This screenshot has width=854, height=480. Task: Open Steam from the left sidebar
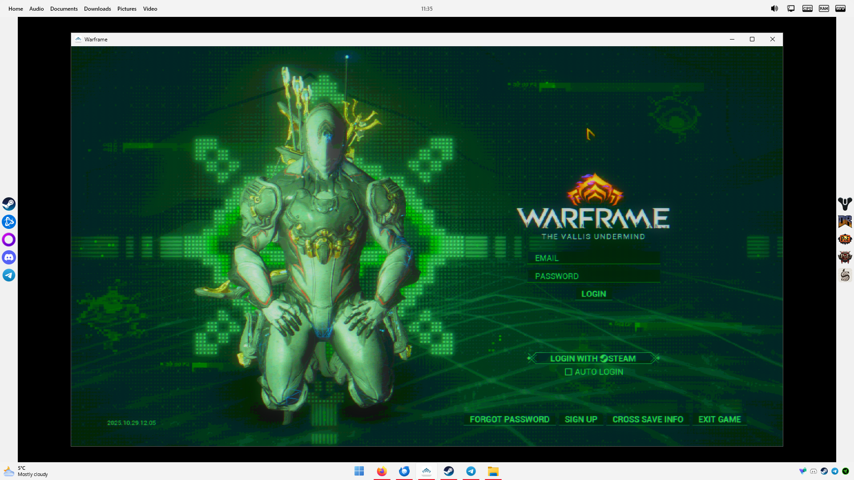pyautogui.click(x=9, y=204)
